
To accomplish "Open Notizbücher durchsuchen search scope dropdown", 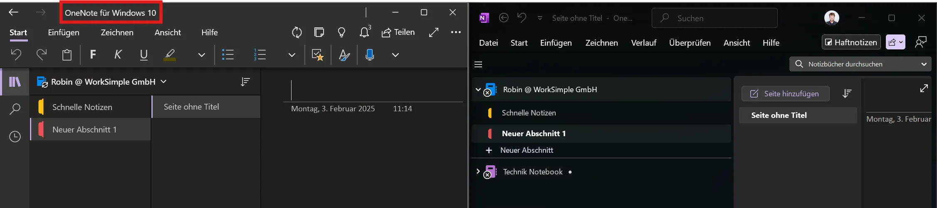I will 924,64.
